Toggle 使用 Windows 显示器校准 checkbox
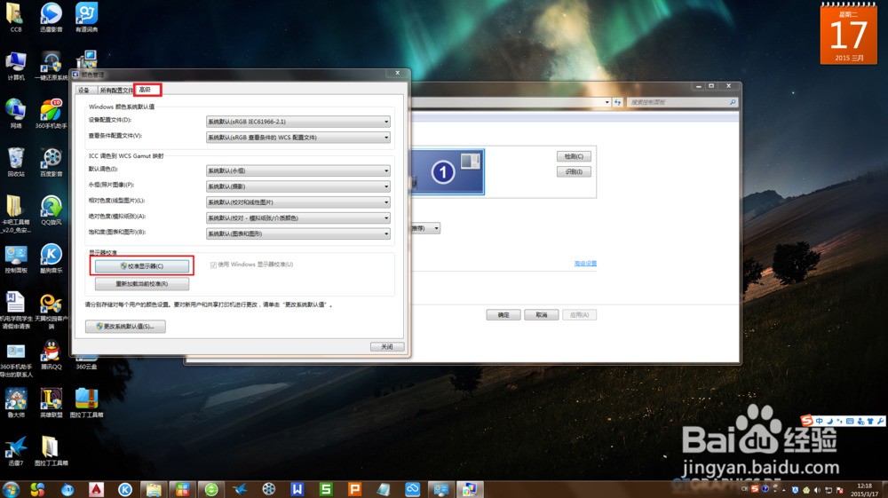Image resolution: width=888 pixels, height=498 pixels. tap(213, 265)
